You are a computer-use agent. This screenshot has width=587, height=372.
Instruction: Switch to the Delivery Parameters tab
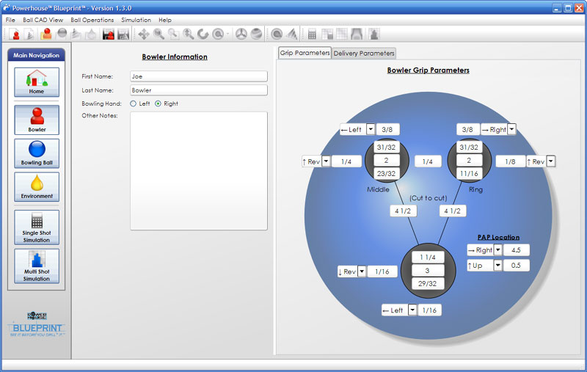point(364,53)
